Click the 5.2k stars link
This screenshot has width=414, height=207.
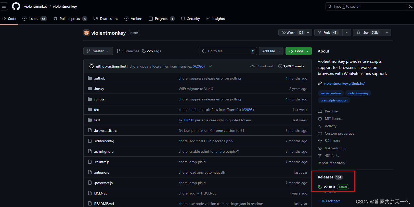[x=329, y=141]
